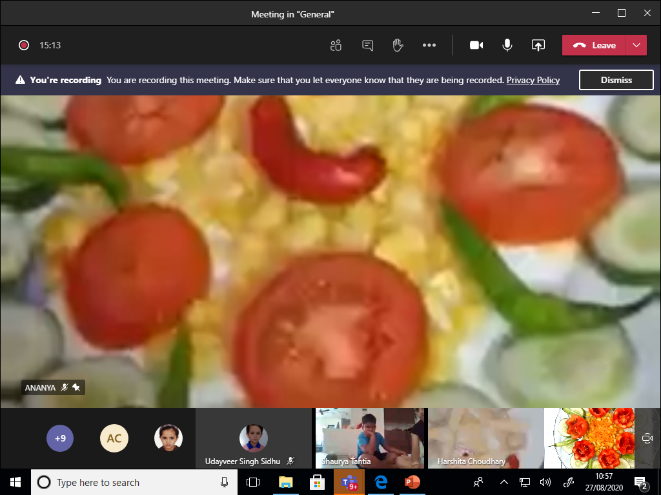Open File Explorer from the taskbar
The image size is (661, 495).
pos(285,482)
